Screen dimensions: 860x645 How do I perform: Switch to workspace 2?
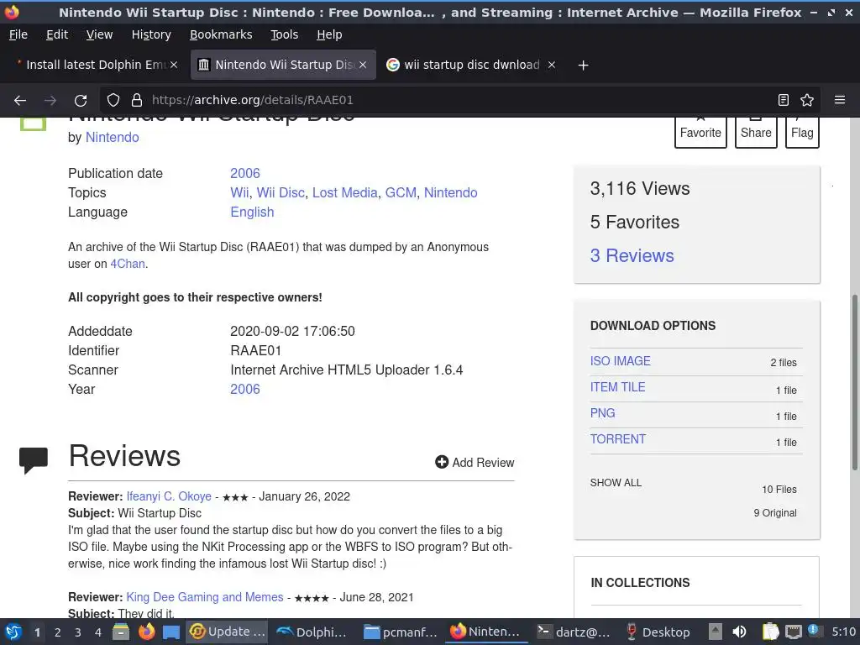[x=58, y=632]
